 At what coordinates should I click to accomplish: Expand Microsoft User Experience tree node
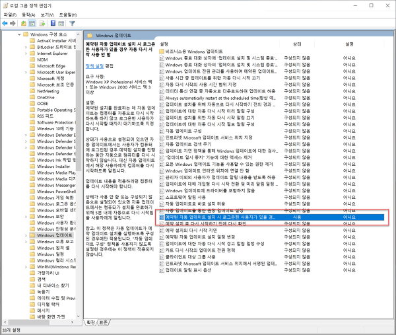tap(26, 72)
